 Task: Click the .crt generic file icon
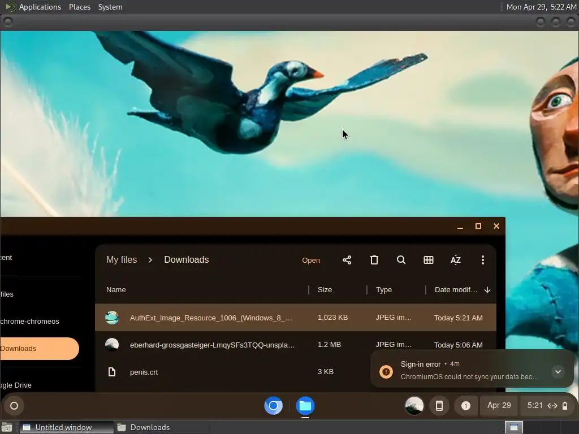click(112, 372)
